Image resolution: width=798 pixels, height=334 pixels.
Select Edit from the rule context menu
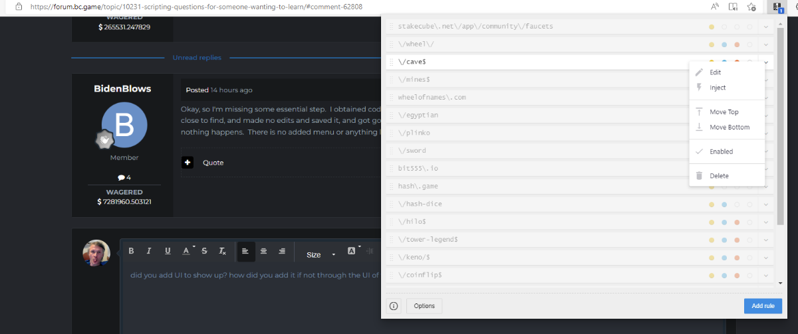(715, 72)
